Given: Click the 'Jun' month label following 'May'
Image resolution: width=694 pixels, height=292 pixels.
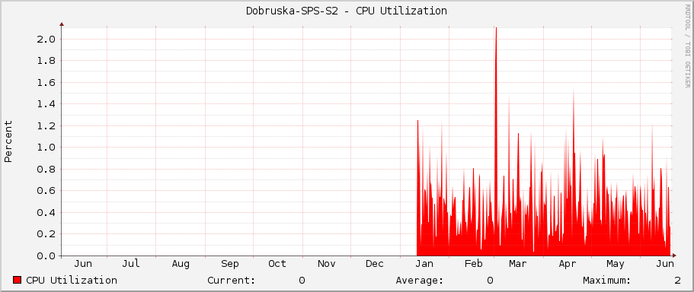Looking at the screenshot, I should [665, 264].
